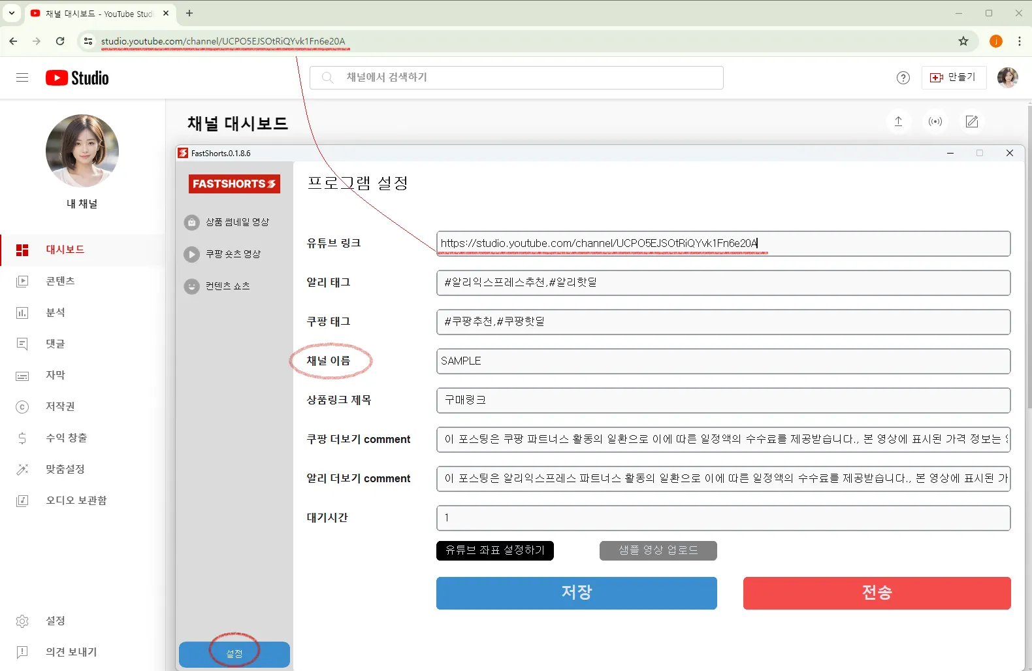Open 오디오 보관함 in the sidebar

tap(83, 500)
